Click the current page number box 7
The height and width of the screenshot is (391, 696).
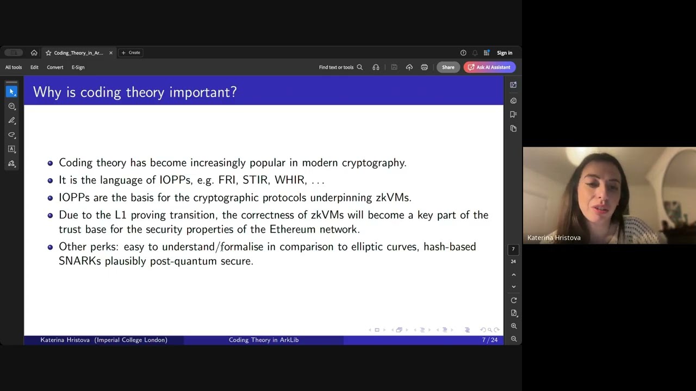click(x=513, y=249)
